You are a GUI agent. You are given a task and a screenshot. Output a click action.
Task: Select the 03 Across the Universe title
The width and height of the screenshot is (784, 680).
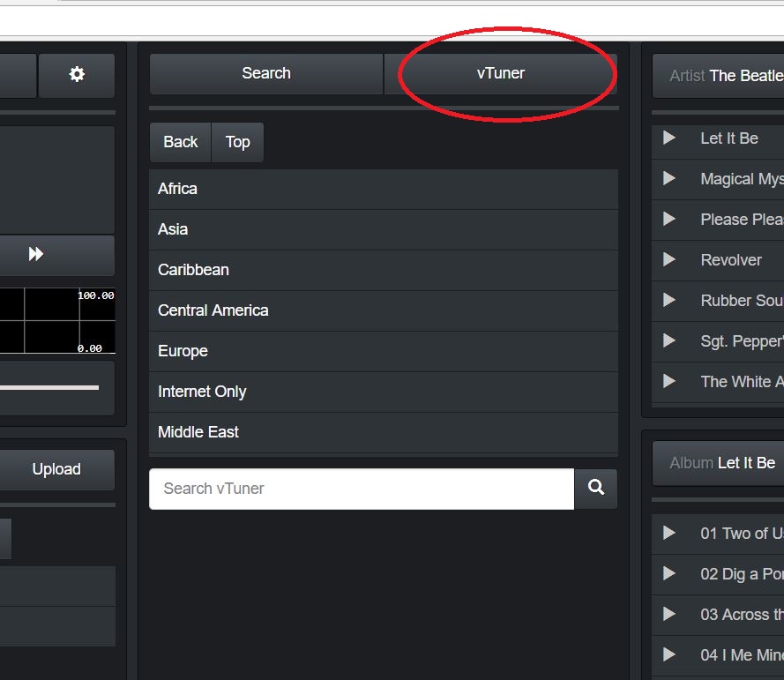[743, 615]
